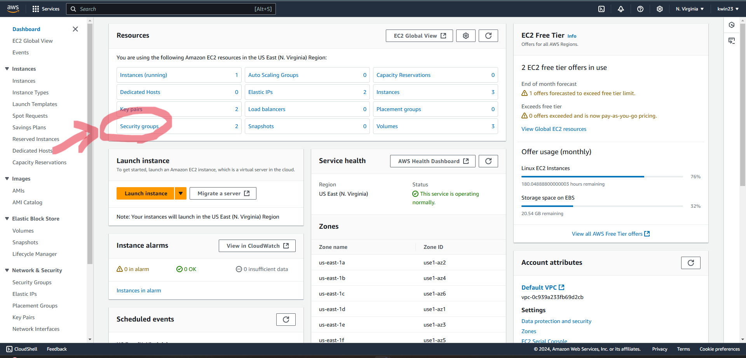Click Linux EC2 Instances usage progress bar

coord(602,177)
